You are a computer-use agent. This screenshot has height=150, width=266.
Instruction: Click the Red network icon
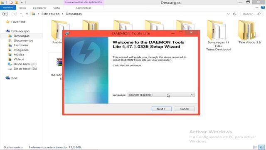point(7,78)
